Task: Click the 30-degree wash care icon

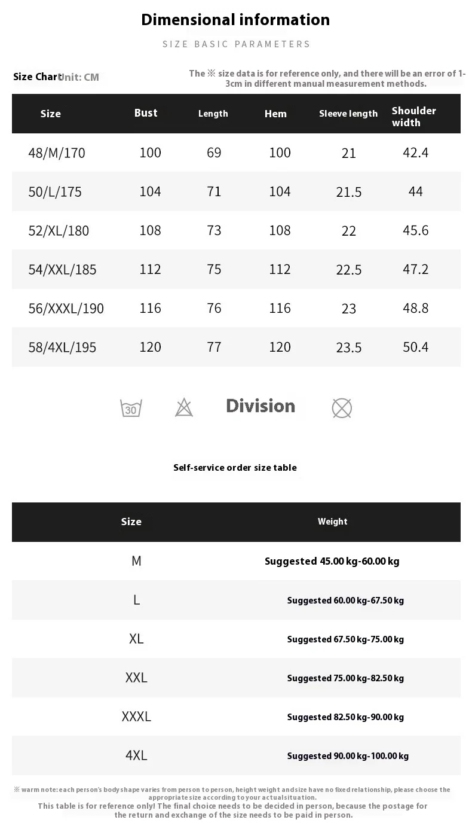Action: coord(131,408)
